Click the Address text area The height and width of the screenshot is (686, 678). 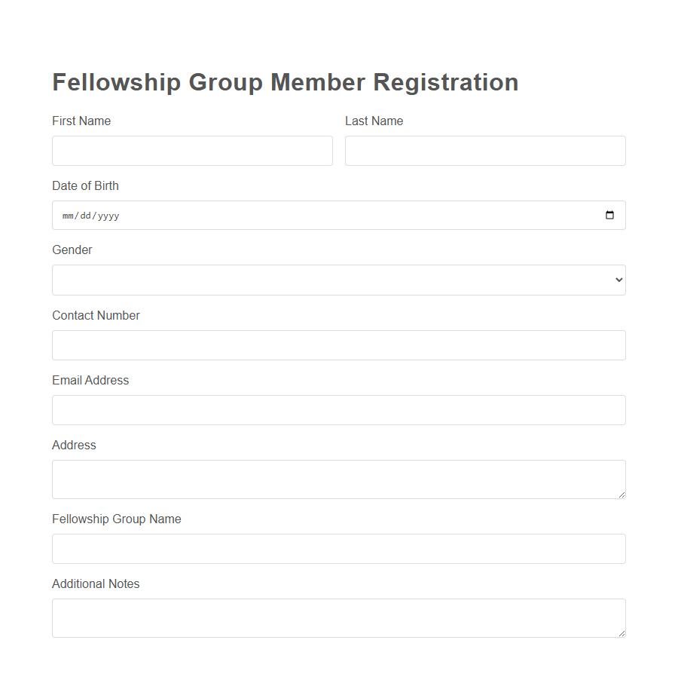point(338,479)
